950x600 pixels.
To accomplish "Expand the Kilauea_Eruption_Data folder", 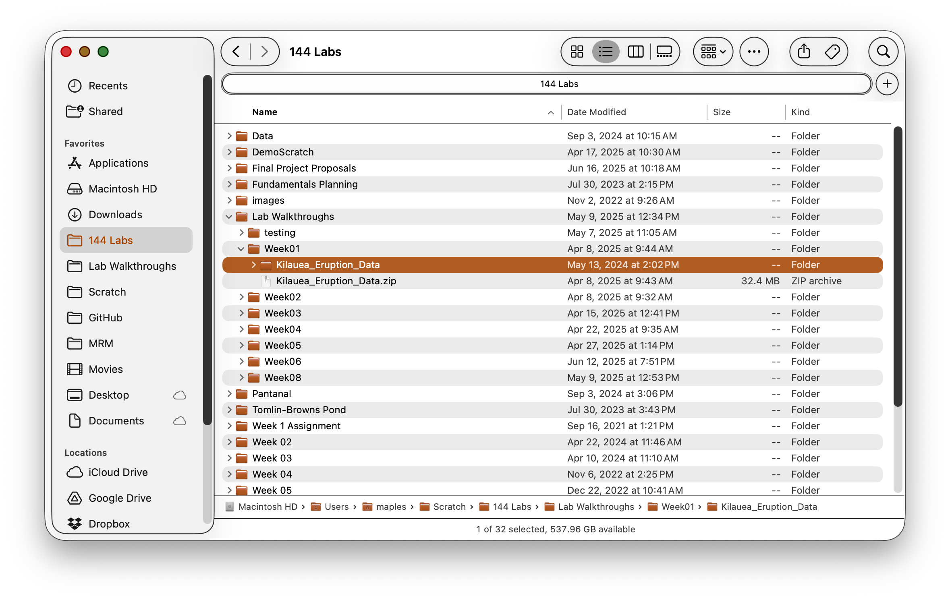I will click(253, 265).
